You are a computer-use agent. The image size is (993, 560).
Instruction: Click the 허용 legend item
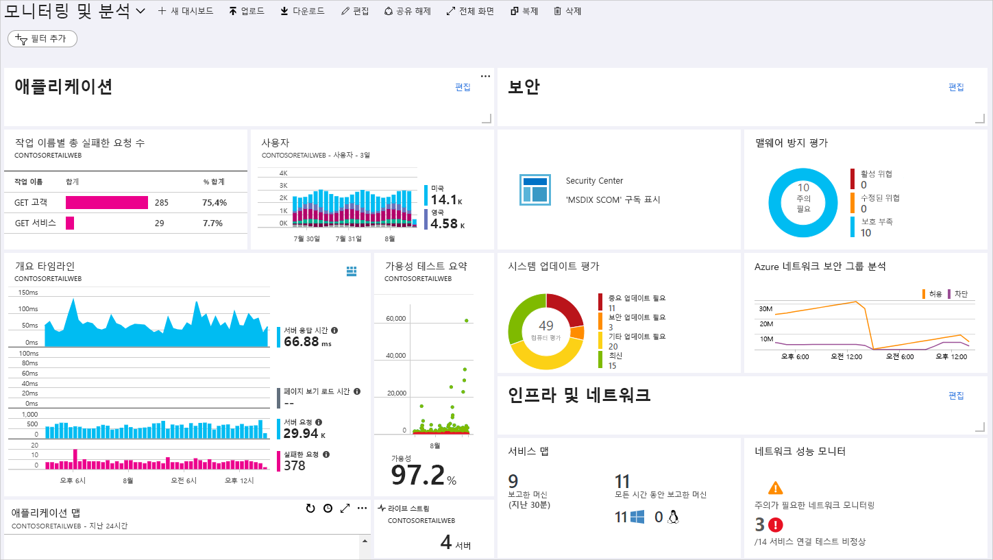pos(932,294)
